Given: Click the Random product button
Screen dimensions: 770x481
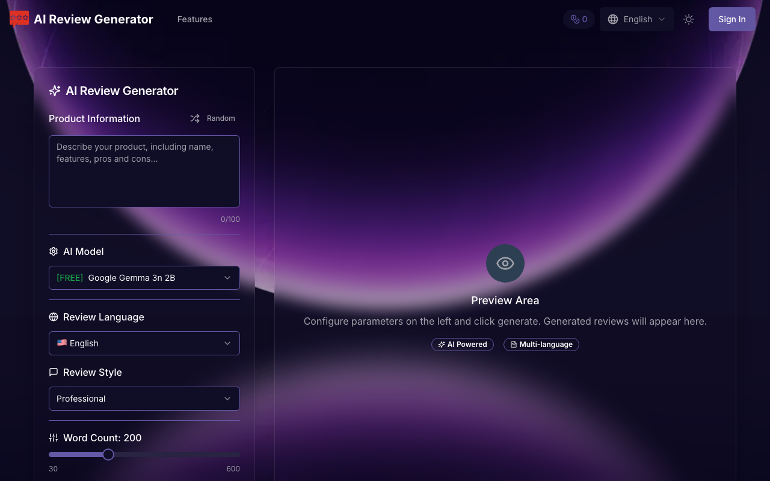Looking at the screenshot, I should click(213, 118).
